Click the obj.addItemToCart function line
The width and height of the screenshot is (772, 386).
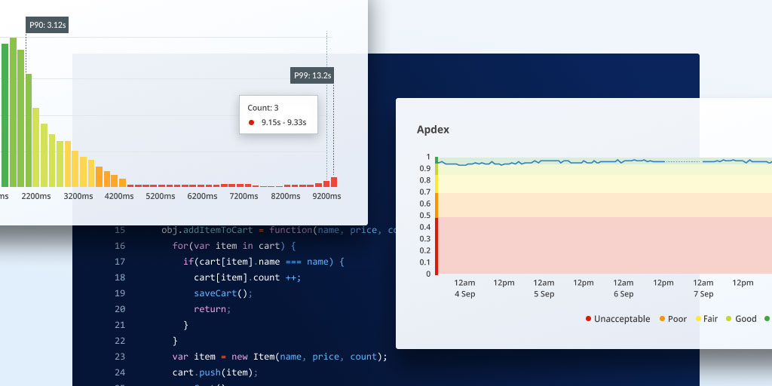point(279,231)
